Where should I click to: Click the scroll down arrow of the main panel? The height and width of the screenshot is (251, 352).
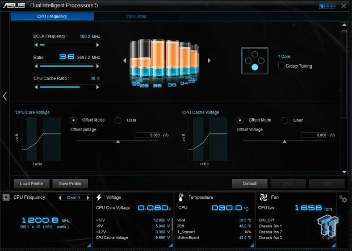[x=344, y=172]
